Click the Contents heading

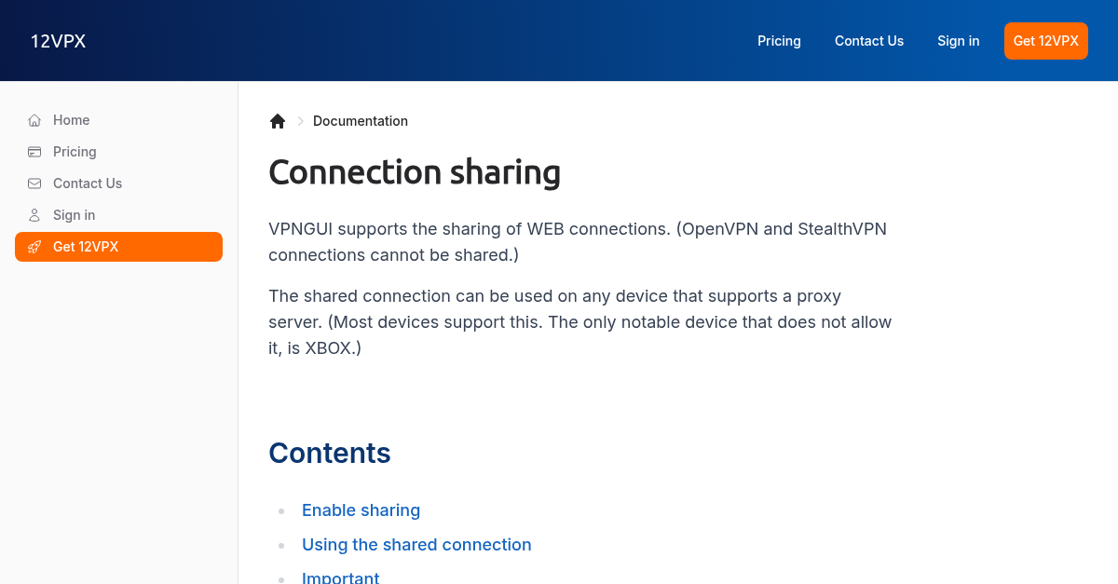[x=330, y=454]
